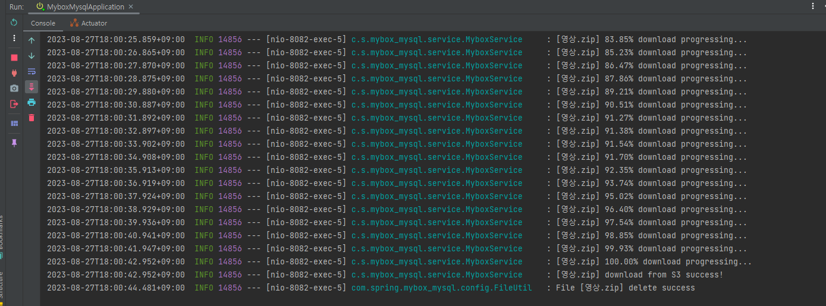This screenshot has width=826, height=306.
Task: Click the INFO level on the 18:00:33.902 line
Action: [204, 144]
